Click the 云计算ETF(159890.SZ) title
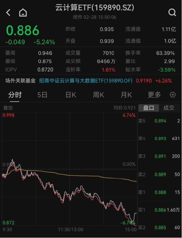Screen dimensions: 182x238 click(95, 8)
